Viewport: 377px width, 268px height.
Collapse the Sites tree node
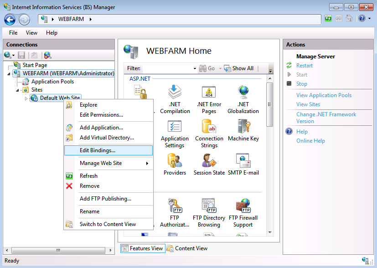18,90
